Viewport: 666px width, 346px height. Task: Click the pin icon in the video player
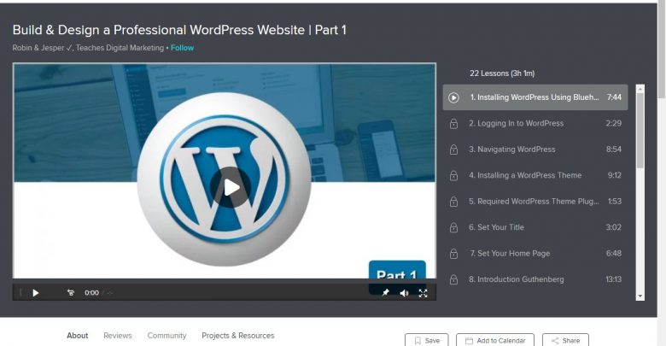point(386,293)
